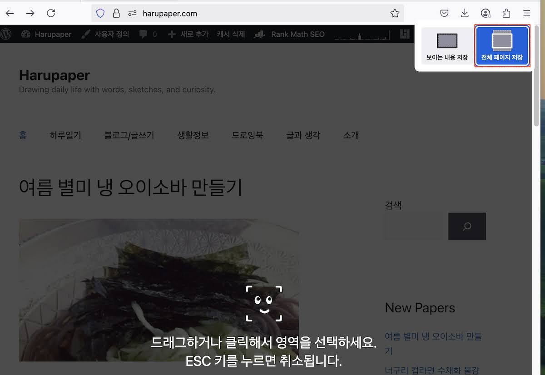Open the Extensions puzzle icon
Image resolution: width=545 pixels, height=375 pixels.
pyautogui.click(x=506, y=13)
